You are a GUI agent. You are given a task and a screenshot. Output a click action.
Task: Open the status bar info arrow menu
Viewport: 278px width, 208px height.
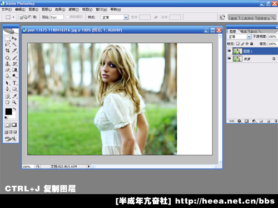89,166
